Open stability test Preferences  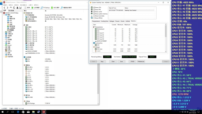(141, 62)
